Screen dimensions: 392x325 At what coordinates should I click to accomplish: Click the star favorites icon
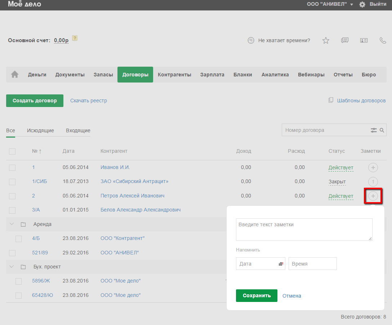[326, 40]
